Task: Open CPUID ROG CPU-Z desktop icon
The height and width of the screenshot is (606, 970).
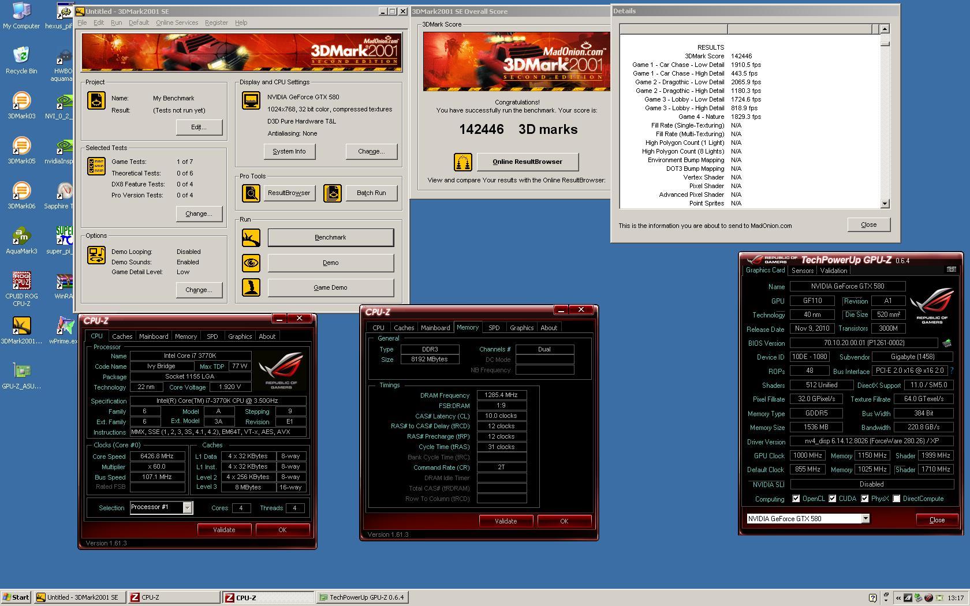Action: 21,289
